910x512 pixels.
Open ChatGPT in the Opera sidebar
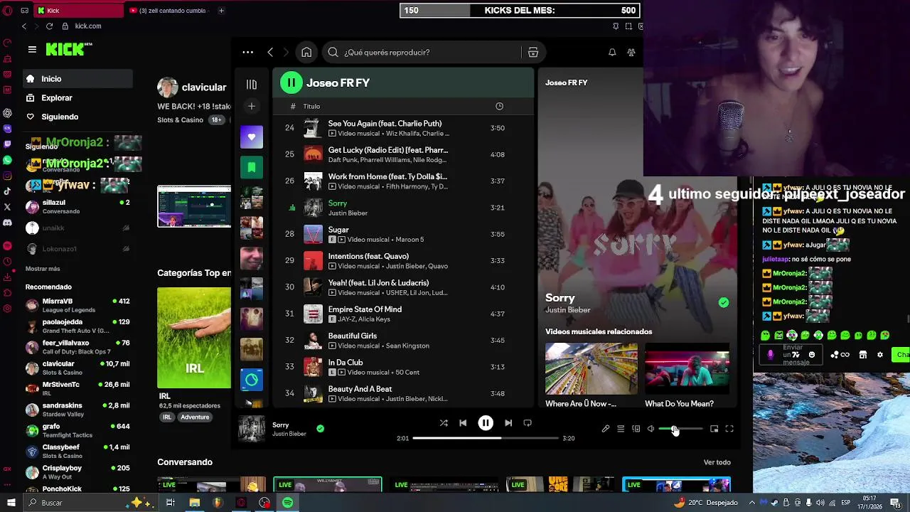tap(7, 113)
